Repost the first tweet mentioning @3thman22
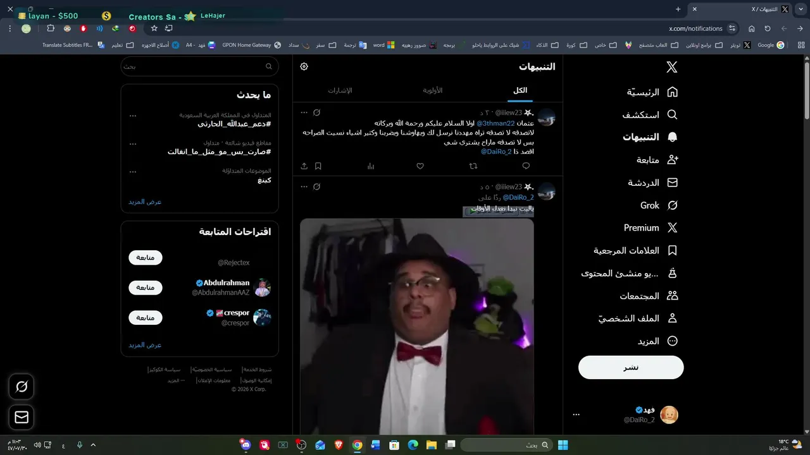Image resolution: width=810 pixels, height=455 pixels. click(473, 166)
